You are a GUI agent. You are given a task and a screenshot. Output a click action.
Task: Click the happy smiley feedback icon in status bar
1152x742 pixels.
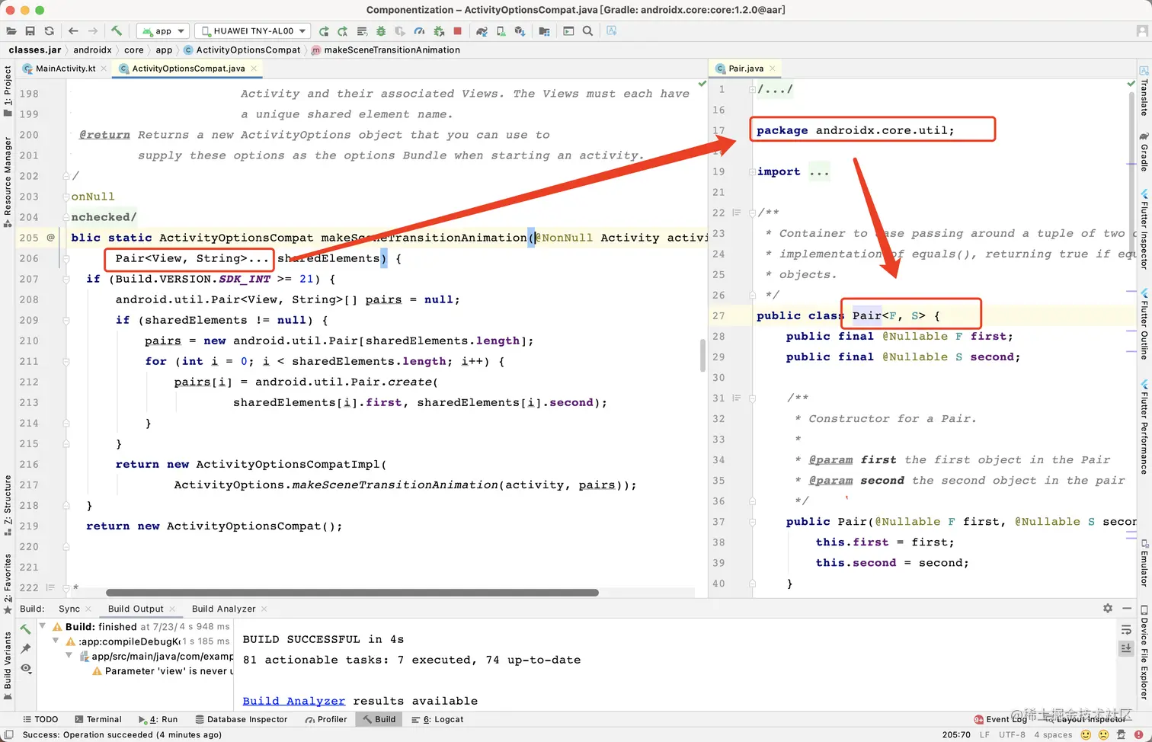click(x=1086, y=734)
